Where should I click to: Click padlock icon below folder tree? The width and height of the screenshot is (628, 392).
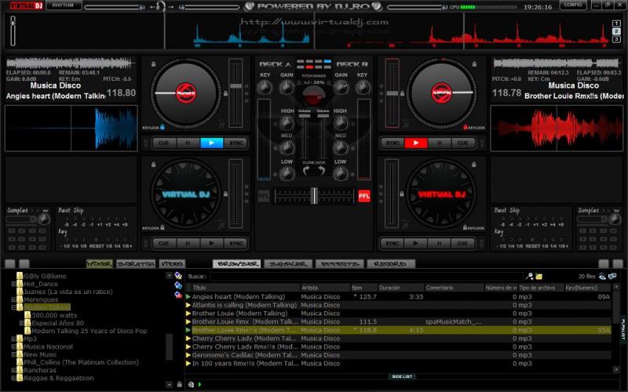(180, 384)
